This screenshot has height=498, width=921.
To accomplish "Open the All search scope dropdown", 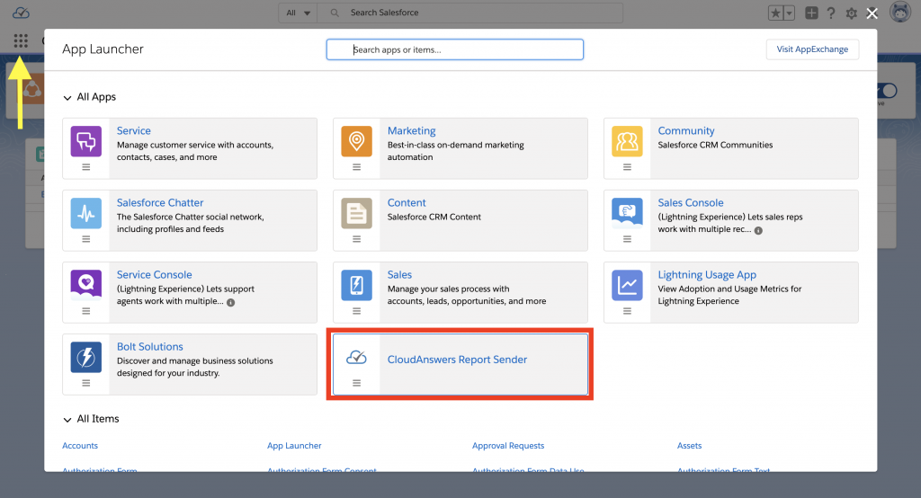I will coord(298,13).
